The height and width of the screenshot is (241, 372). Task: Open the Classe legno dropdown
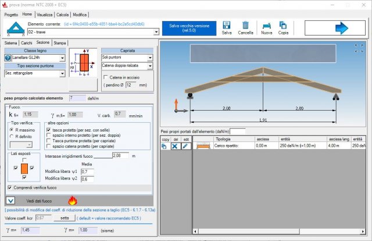(x=63, y=58)
